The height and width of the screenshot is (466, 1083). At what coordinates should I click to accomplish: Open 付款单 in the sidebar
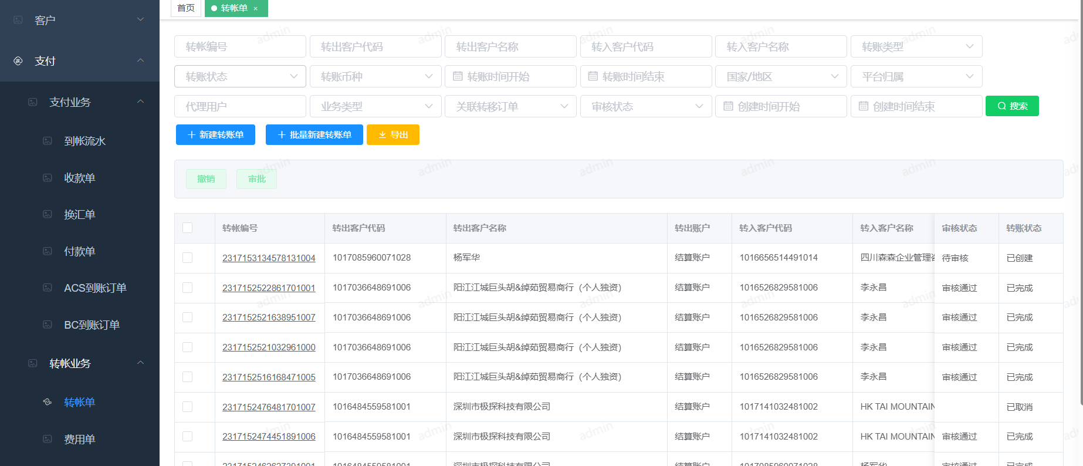pyautogui.click(x=80, y=251)
